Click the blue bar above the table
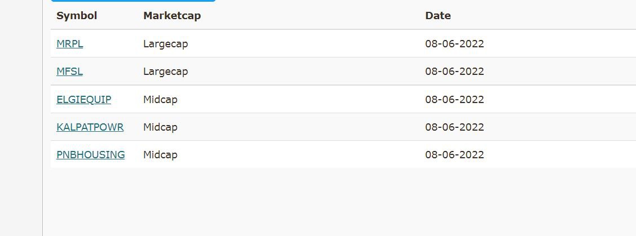 click(x=133, y=1)
